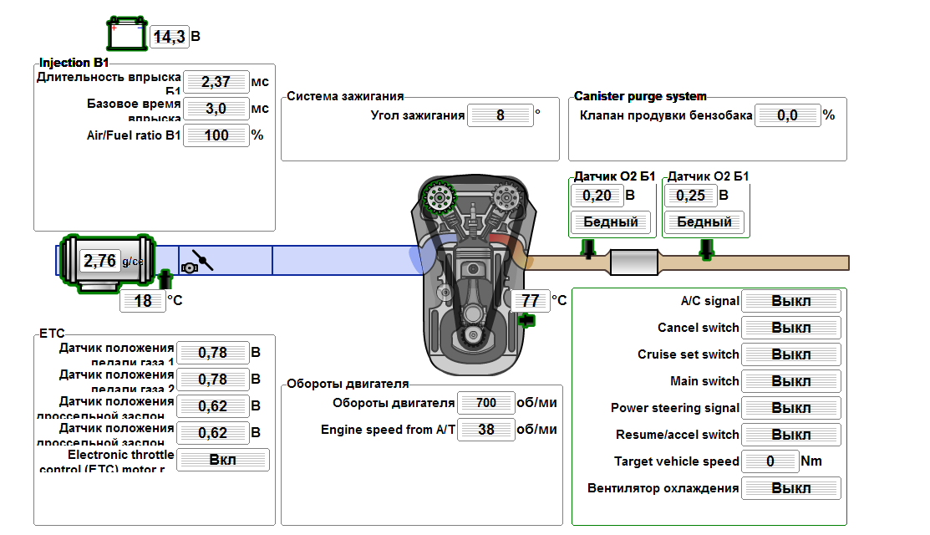Click the base injection time value 3,0
Image resolution: width=930 pixels, height=535 pixels.
(216, 109)
